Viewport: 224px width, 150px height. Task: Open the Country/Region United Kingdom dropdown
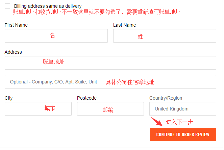[182, 109]
